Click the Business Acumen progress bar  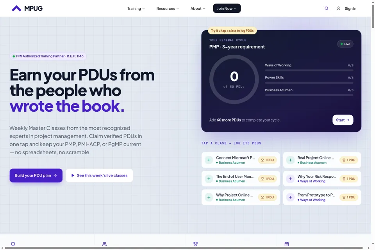(309, 95)
